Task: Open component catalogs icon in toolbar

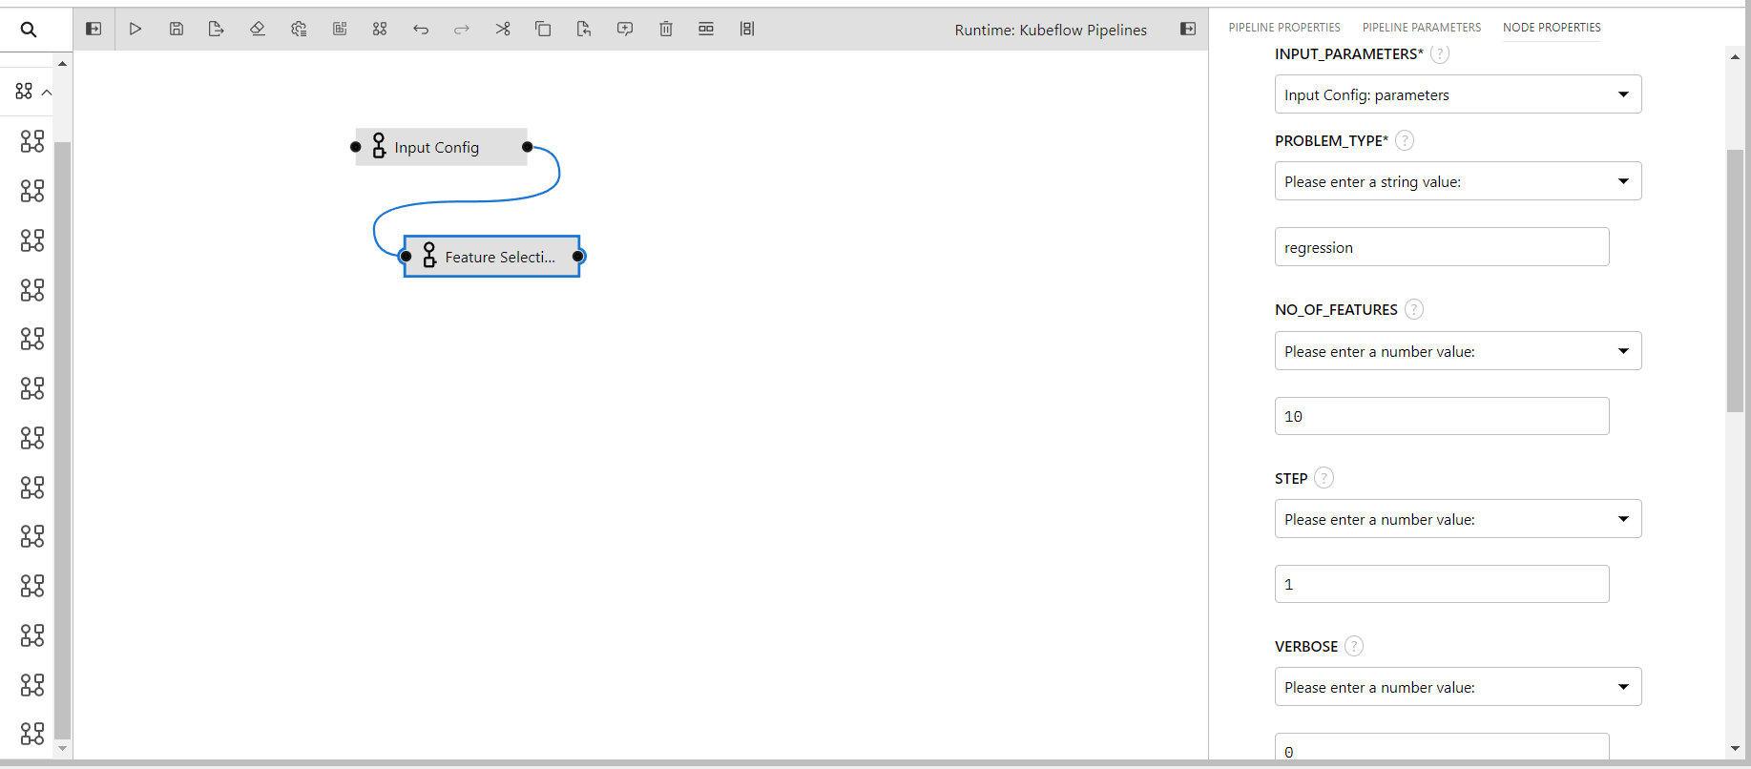Action: (380, 29)
